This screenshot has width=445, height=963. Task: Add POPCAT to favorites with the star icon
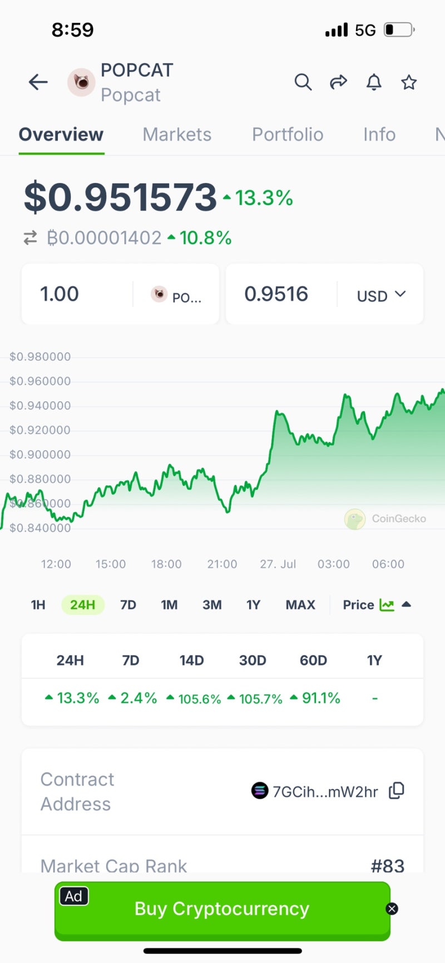[x=409, y=82]
